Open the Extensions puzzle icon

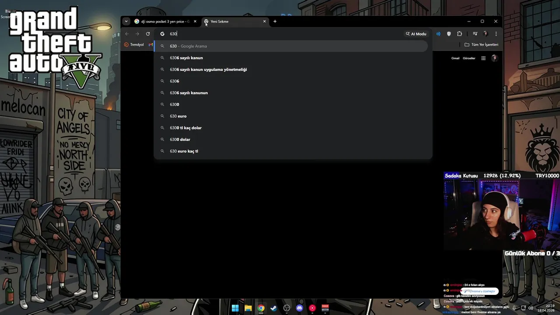coord(459,34)
